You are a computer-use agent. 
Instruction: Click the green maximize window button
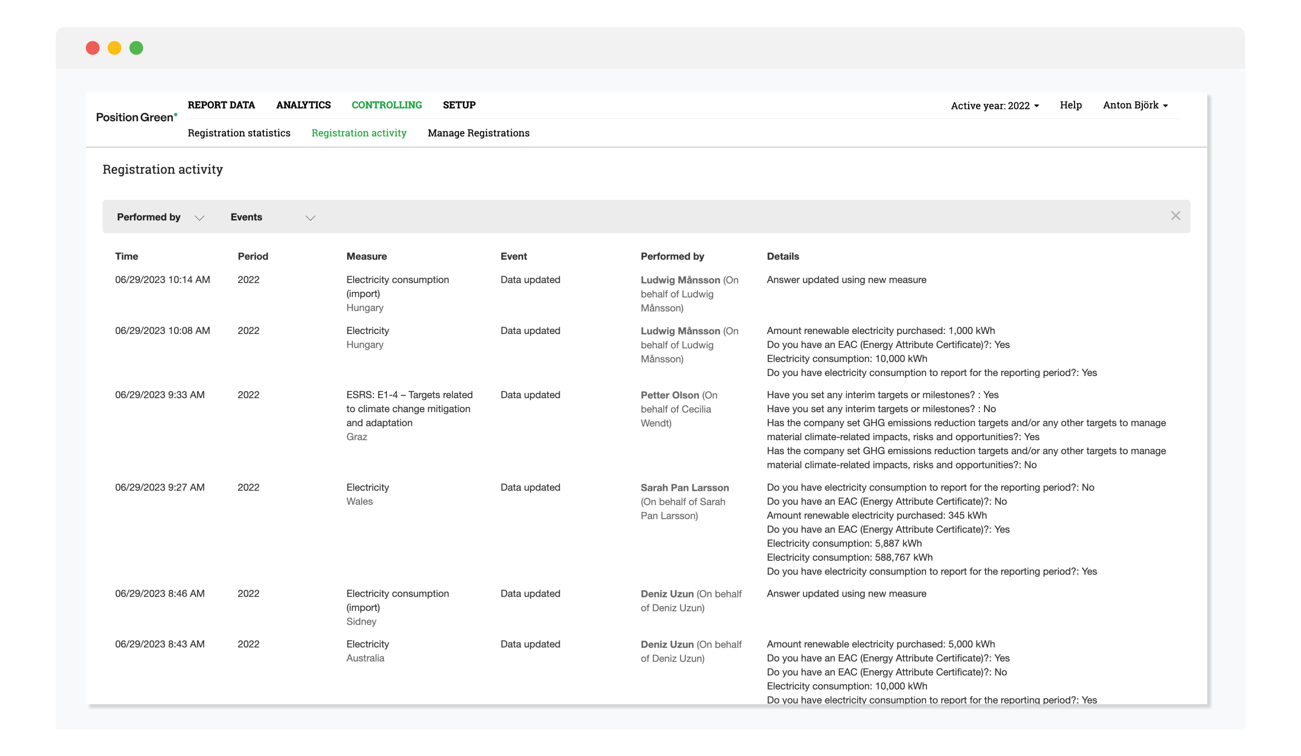pyautogui.click(x=136, y=48)
